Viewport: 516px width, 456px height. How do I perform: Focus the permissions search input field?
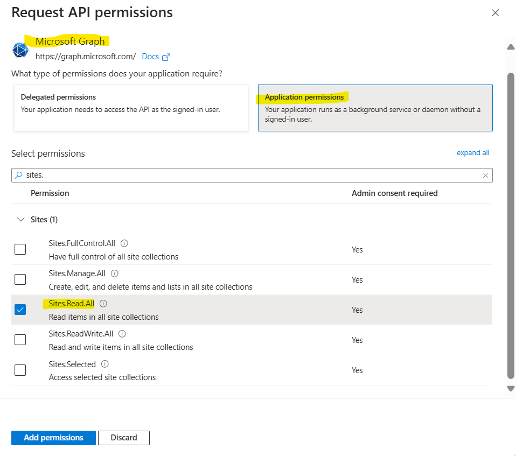[248, 176]
